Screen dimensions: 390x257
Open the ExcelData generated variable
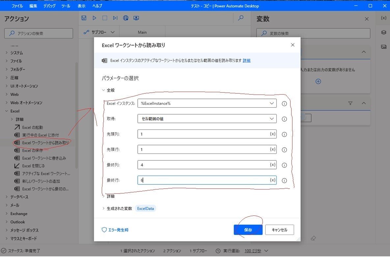pos(145,208)
